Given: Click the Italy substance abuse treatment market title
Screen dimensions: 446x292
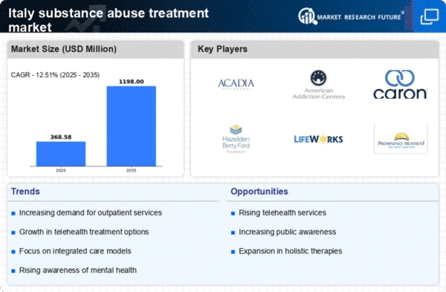Looking at the screenshot, I should (x=109, y=20).
